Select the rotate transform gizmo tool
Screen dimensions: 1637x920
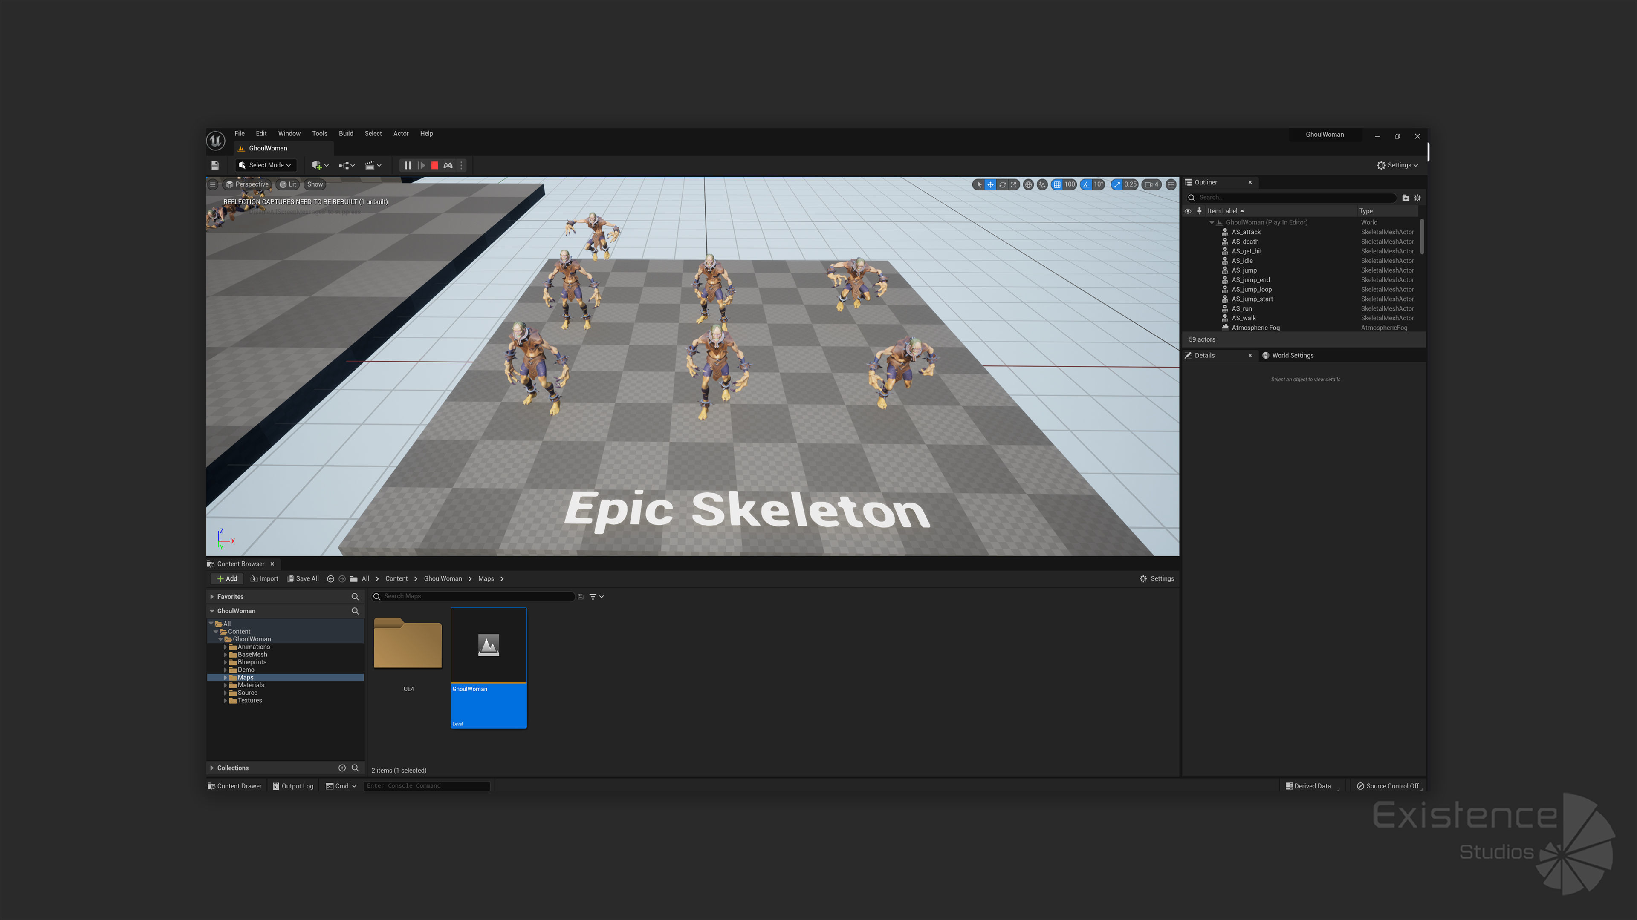coord(1002,185)
